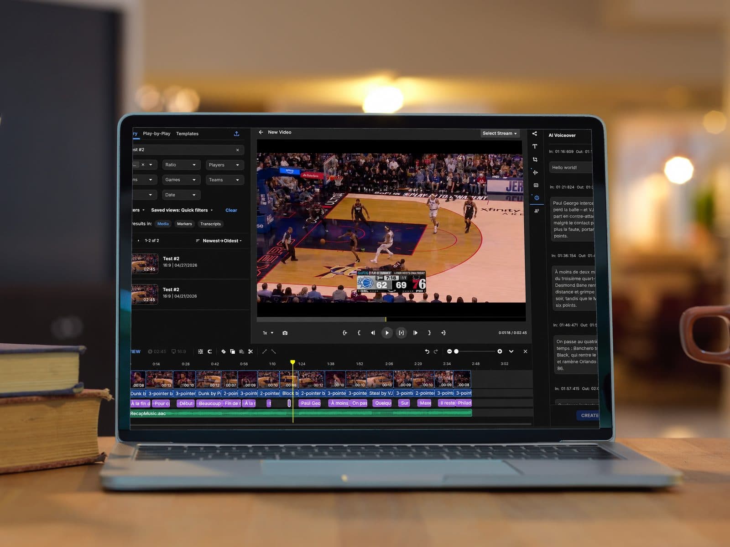Image resolution: width=730 pixels, height=547 pixels.
Task: Switch to the Play-by-Play tab
Action: pos(156,134)
